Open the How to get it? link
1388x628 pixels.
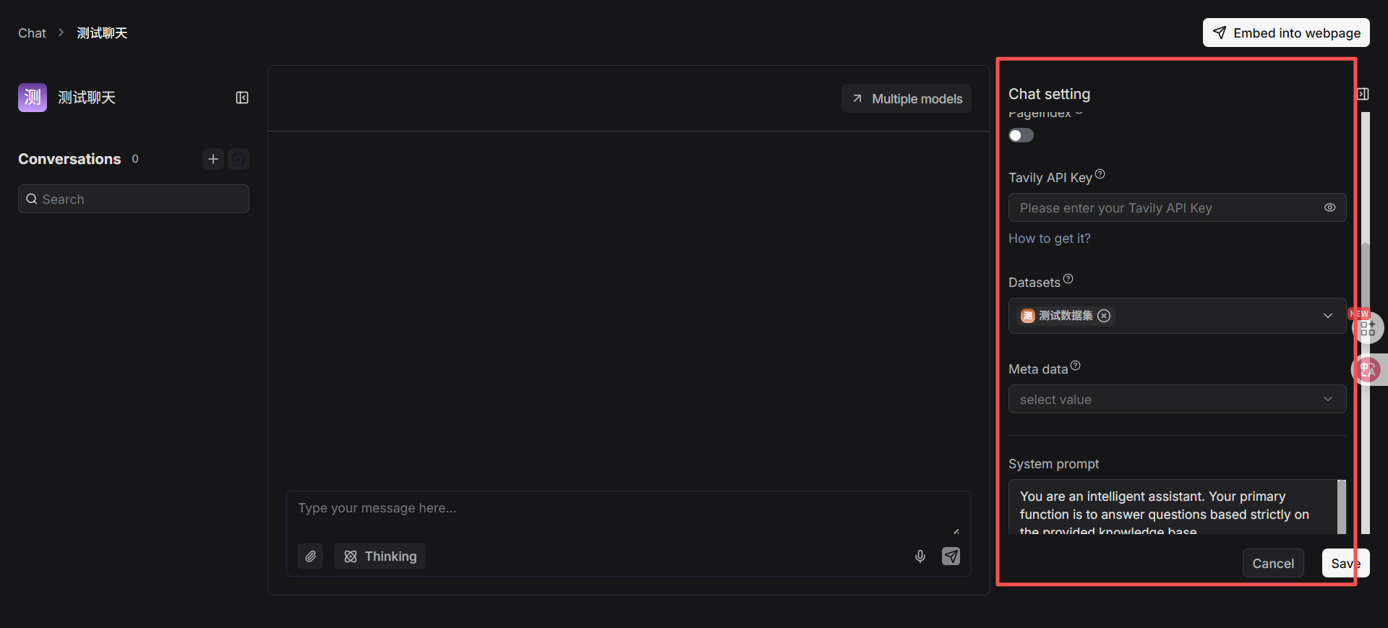tap(1049, 238)
